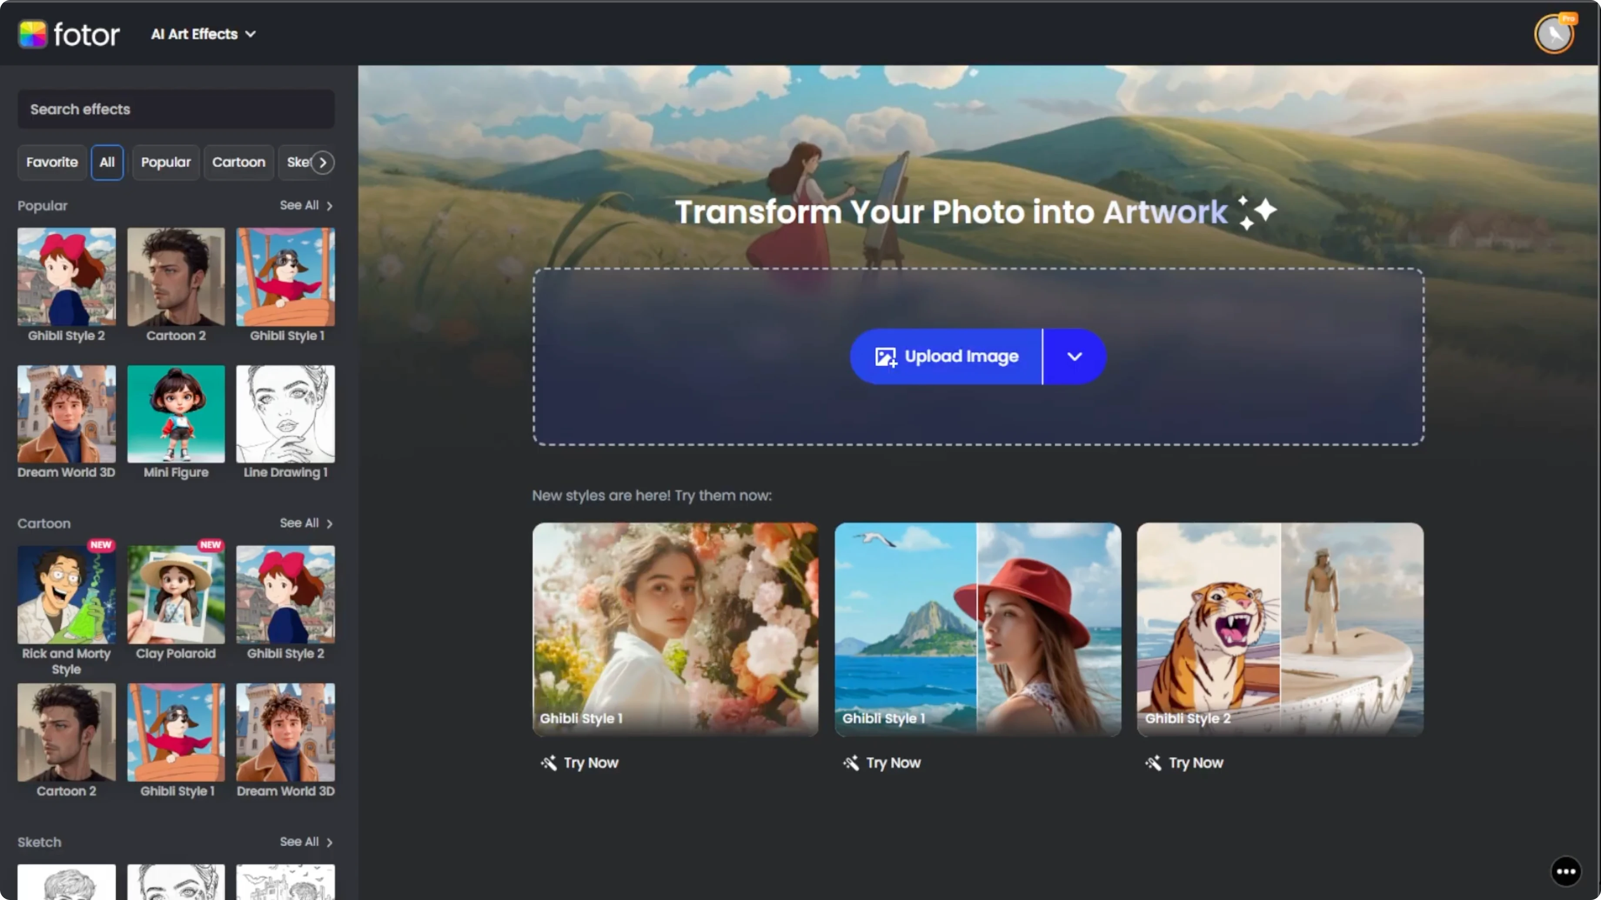Click the Fotor logo
Screen dimensions: 1601x900
pos(68,34)
